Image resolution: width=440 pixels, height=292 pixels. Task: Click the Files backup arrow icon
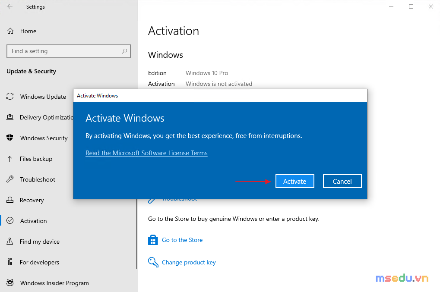pos(10,159)
